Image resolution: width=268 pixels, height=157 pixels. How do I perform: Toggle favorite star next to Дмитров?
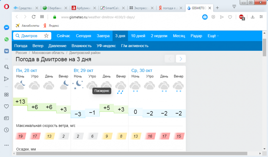(46, 36)
